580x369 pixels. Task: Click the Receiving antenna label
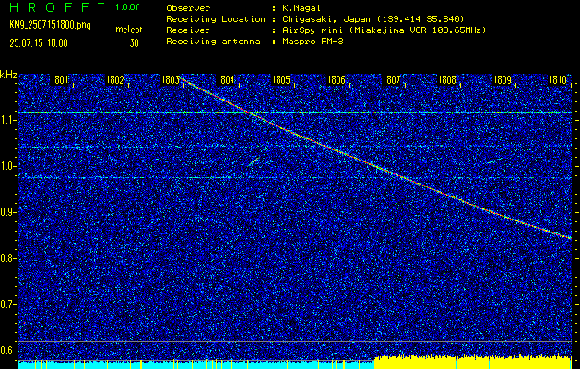[x=213, y=42]
